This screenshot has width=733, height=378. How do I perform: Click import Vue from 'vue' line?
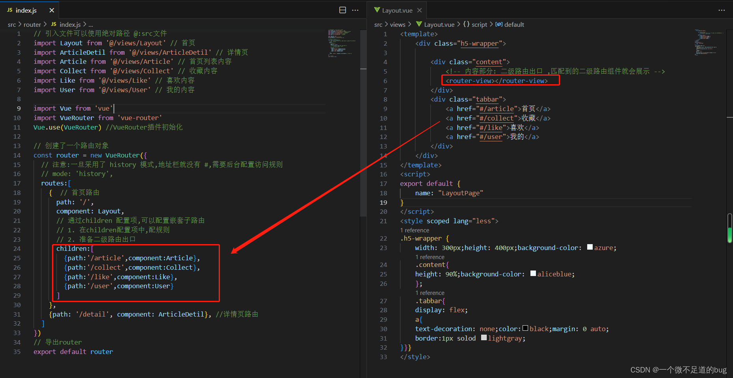click(73, 108)
